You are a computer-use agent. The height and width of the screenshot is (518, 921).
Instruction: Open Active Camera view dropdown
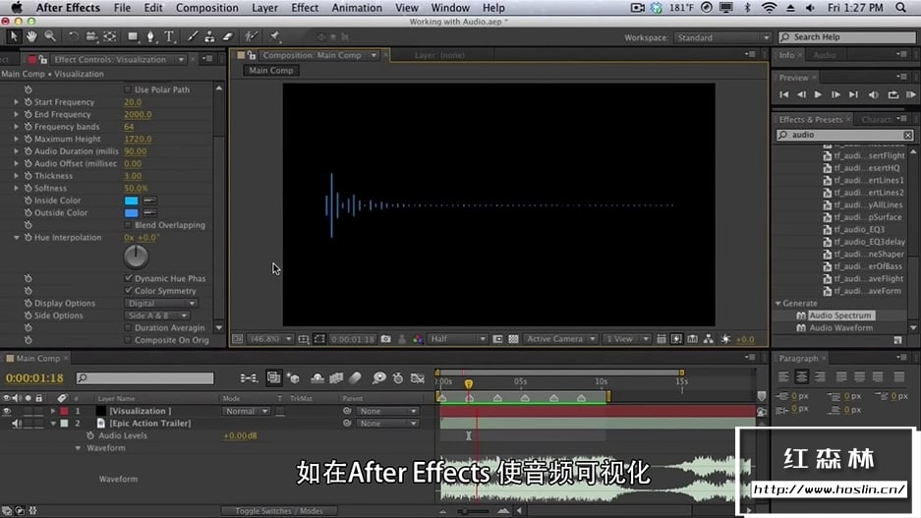[560, 339]
